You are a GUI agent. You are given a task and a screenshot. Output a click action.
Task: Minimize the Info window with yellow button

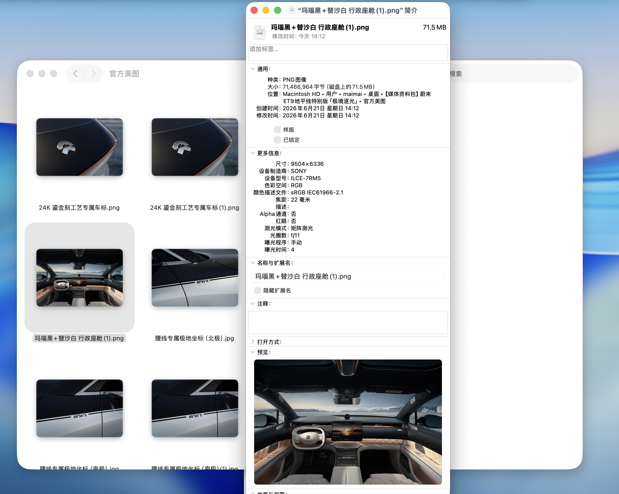click(266, 10)
